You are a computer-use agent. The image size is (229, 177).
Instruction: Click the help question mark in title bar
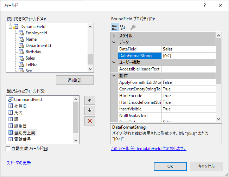205,5
